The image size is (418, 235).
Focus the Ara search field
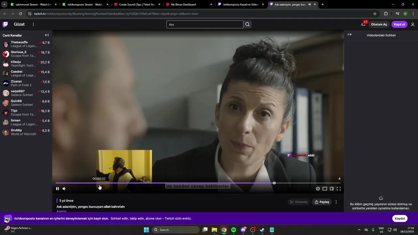[x=205, y=24]
